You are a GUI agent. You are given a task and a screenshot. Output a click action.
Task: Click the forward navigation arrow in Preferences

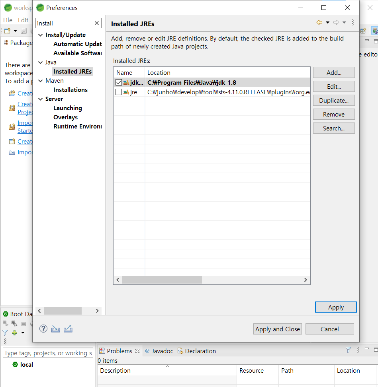click(336, 22)
